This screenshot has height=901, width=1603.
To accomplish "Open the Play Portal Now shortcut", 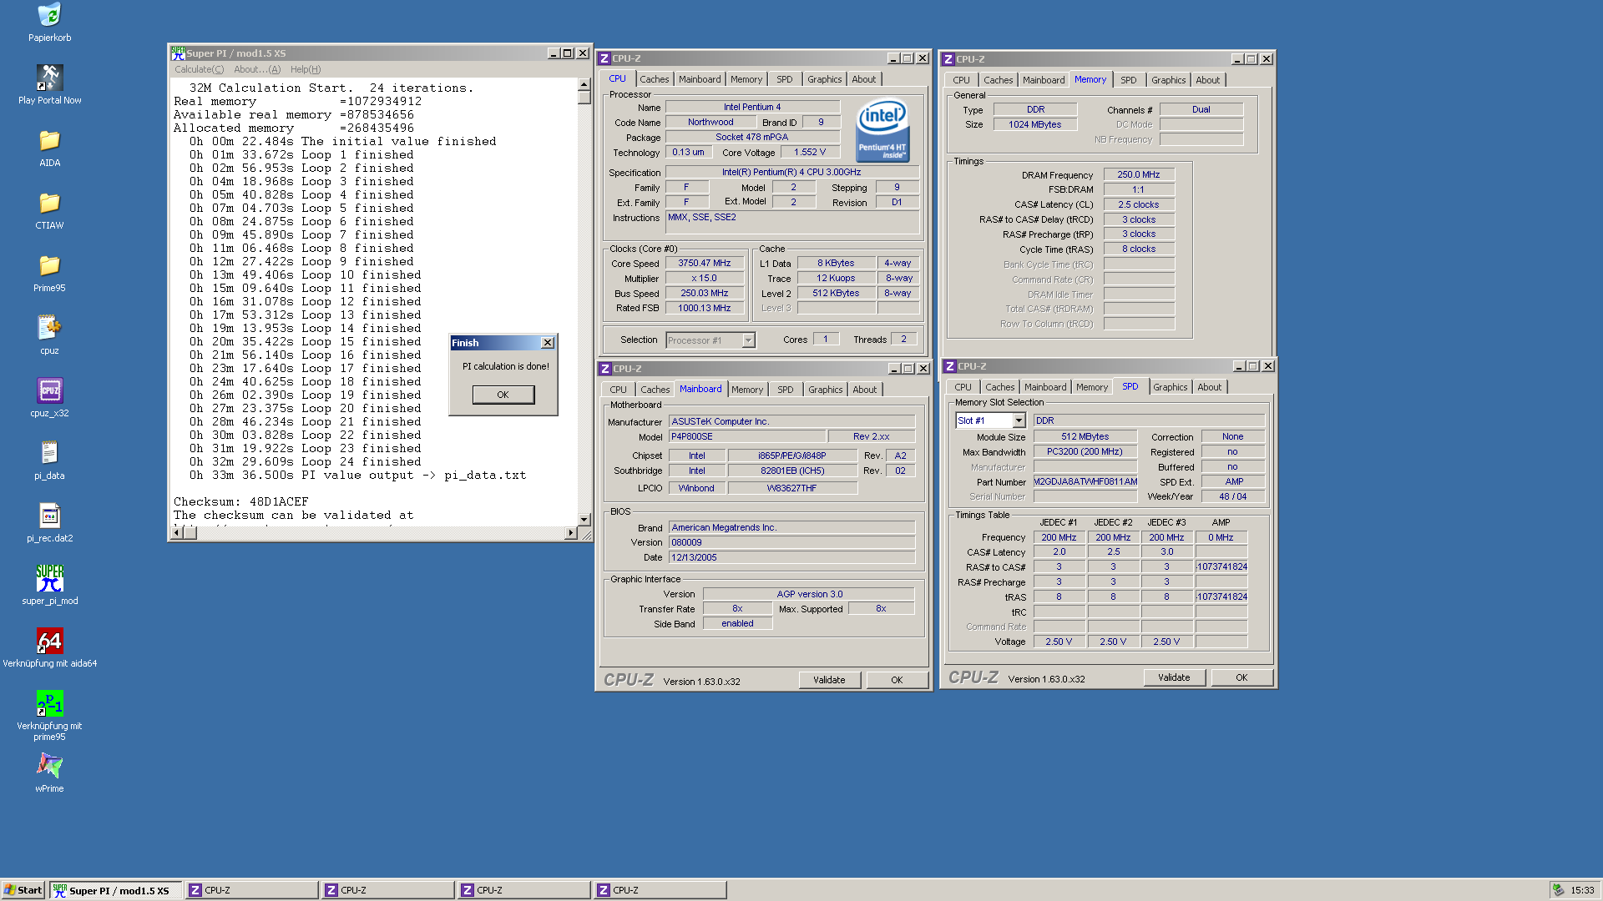I will (x=49, y=78).
